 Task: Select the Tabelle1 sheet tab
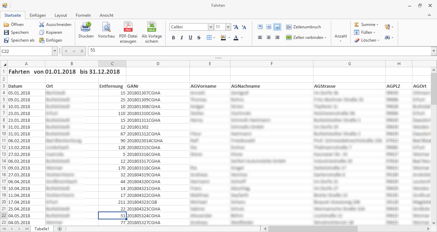point(42,229)
